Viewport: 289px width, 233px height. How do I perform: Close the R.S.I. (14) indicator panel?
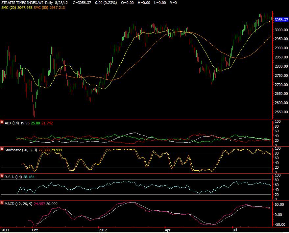pyautogui.click(x=2, y=176)
